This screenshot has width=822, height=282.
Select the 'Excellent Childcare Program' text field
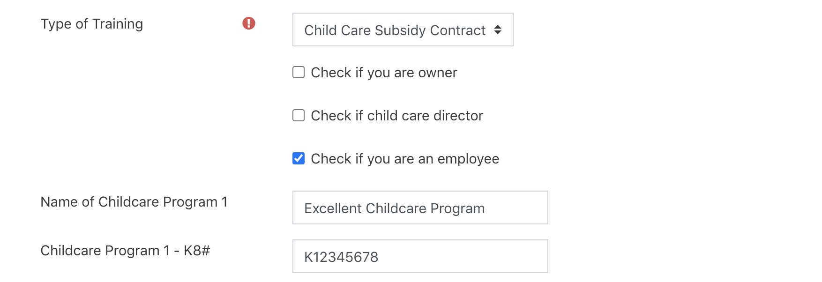419,208
